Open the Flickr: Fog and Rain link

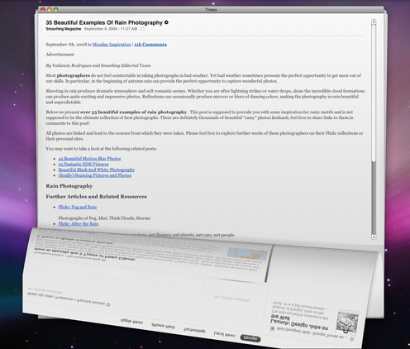click(78, 207)
